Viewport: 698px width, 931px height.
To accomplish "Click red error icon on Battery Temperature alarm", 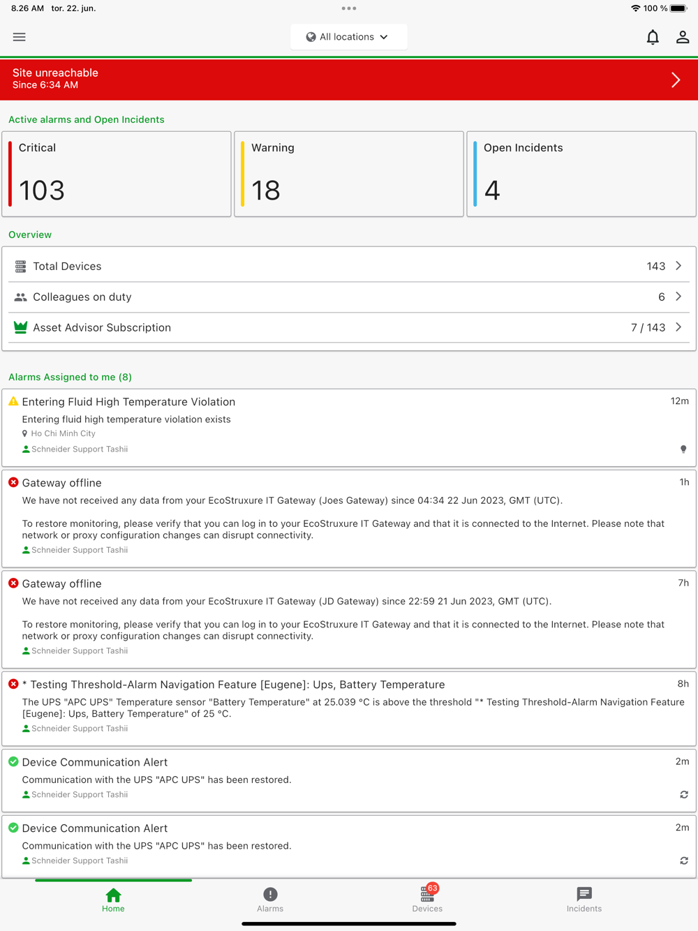I will pyautogui.click(x=13, y=684).
